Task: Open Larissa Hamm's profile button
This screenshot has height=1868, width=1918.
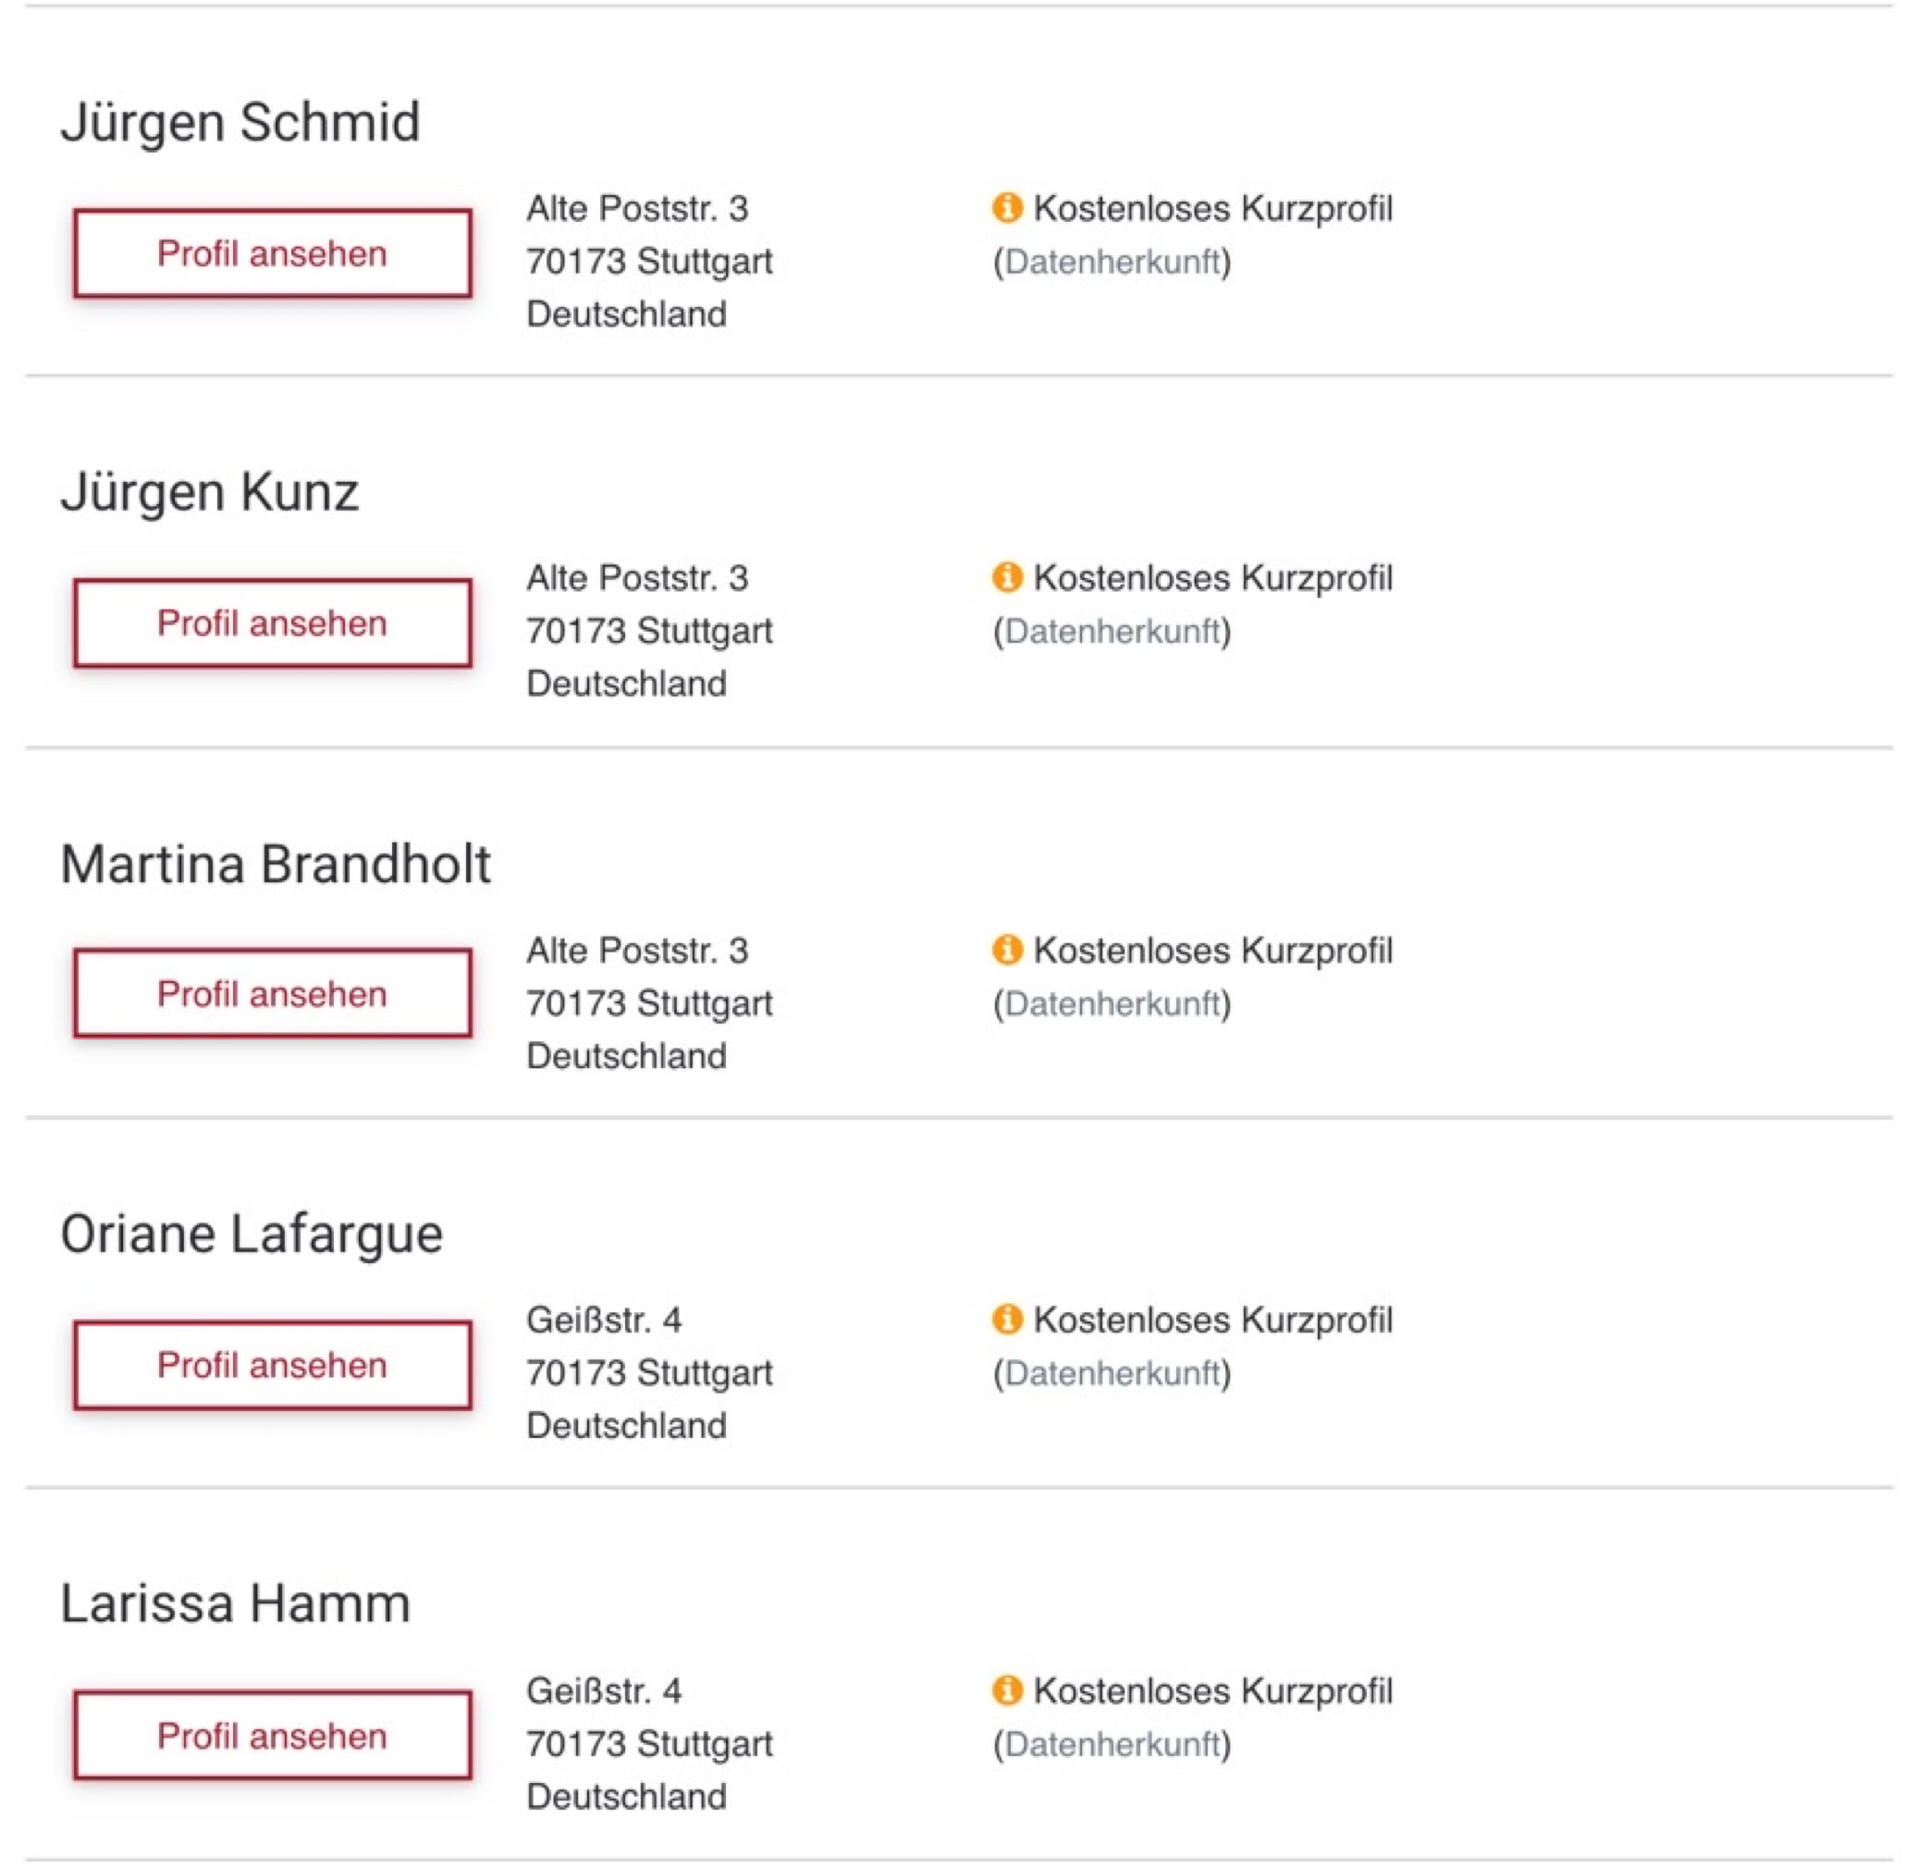Action: 273,1736
